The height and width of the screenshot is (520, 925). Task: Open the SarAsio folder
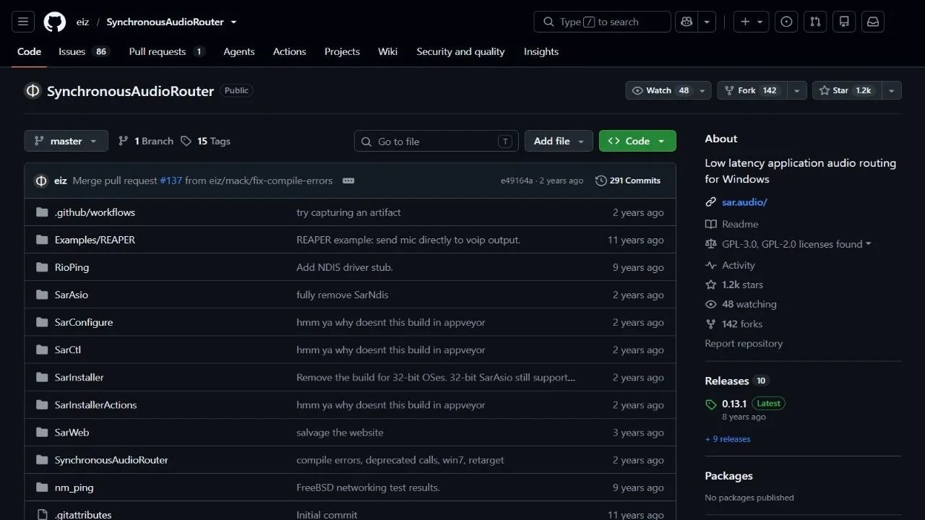point(72,295)
